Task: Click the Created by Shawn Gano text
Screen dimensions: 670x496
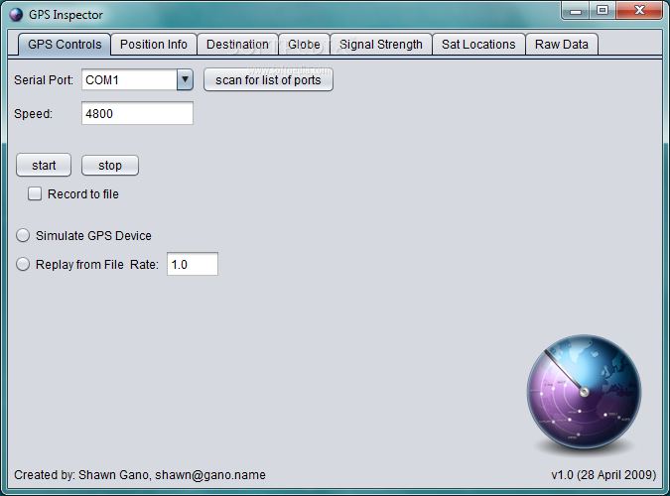Action: pos(140,474)
